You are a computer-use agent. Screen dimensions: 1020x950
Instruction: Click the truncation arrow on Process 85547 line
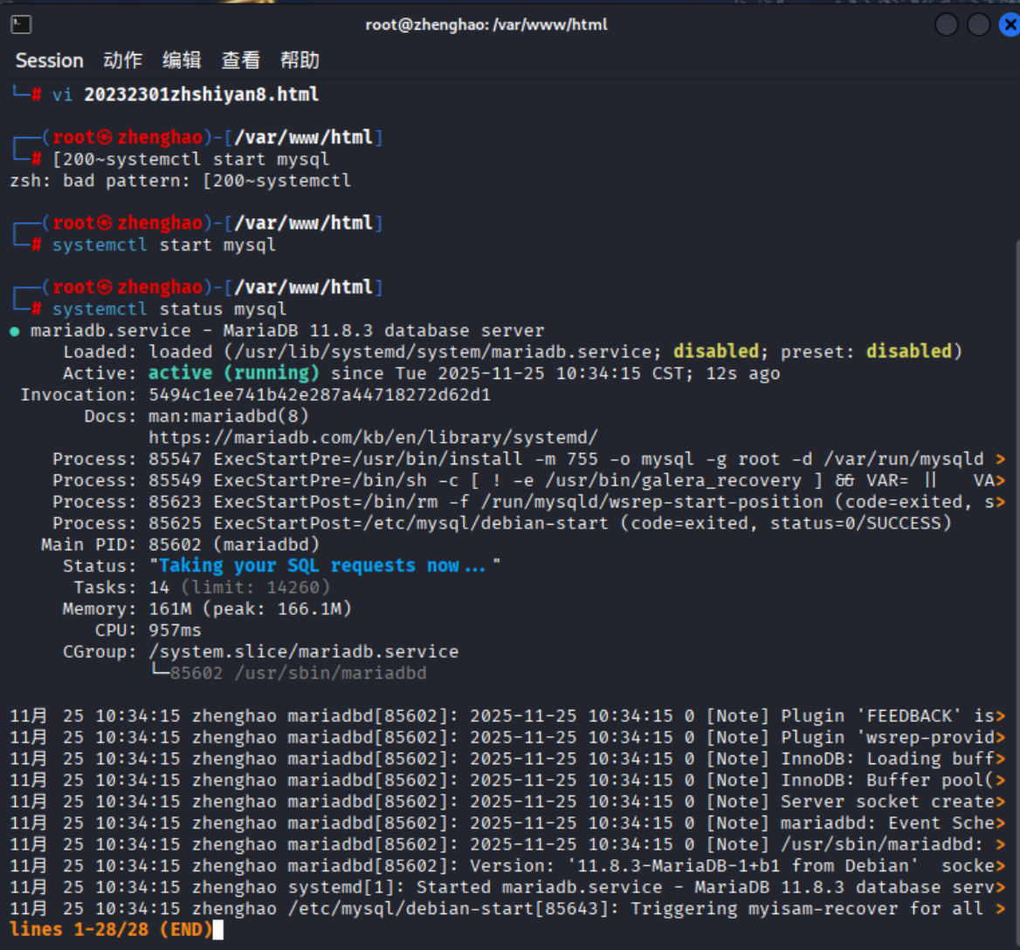(1001, 459)
